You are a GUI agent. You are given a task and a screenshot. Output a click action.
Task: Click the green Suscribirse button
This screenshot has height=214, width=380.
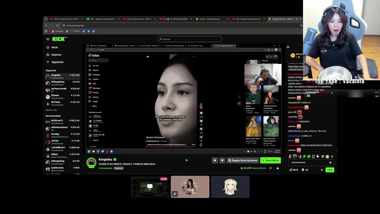pyautogui.click(x=270, y=160)
